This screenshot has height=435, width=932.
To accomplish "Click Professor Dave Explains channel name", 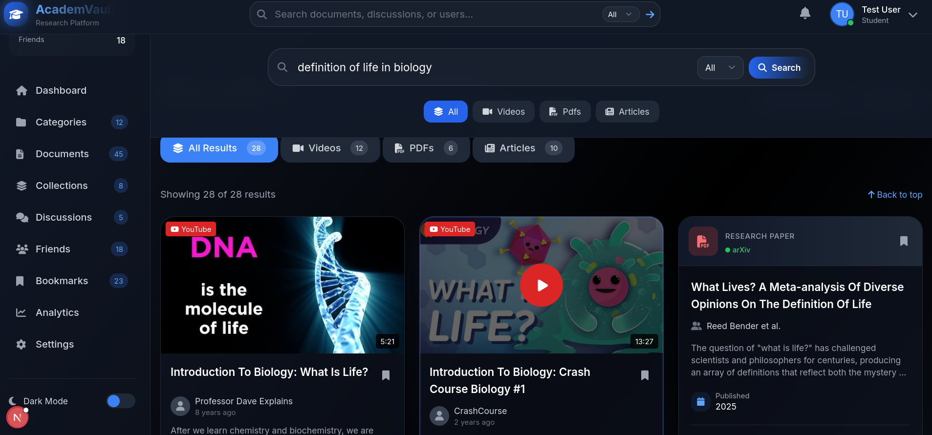I will (x=243, y=401).
